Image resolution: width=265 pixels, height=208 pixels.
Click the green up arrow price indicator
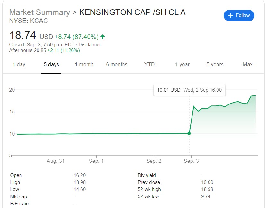click(103, 37)
